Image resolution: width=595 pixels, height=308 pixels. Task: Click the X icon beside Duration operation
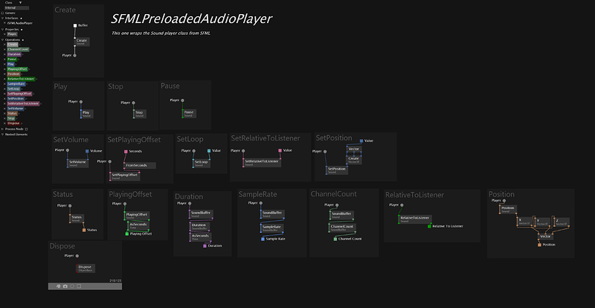(x=5, y=54)
